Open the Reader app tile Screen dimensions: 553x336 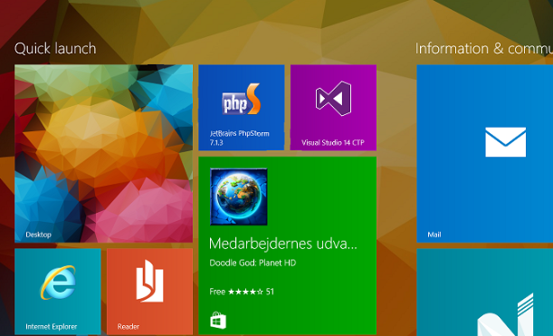point(150,292)
